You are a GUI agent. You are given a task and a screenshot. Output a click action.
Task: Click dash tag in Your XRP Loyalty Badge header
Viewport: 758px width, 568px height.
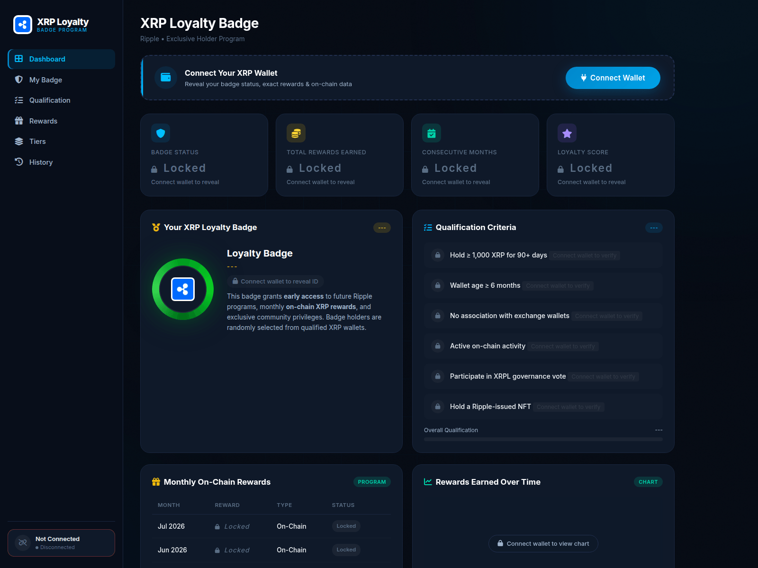(x=382, y=228)
